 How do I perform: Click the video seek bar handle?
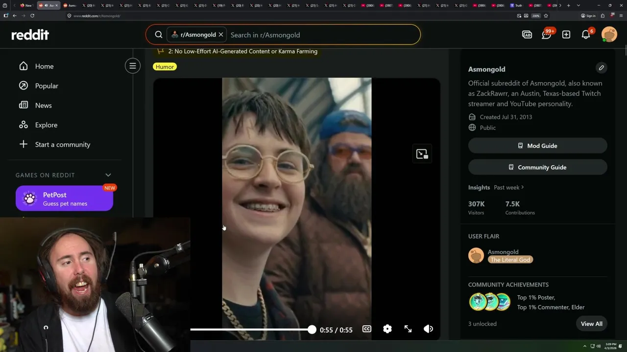pos(312,330)
